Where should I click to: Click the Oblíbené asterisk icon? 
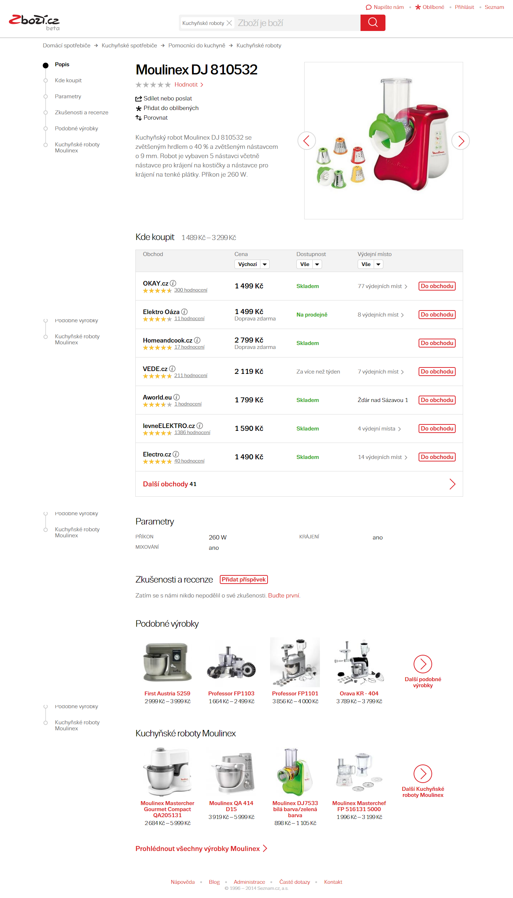coord(418,7)
